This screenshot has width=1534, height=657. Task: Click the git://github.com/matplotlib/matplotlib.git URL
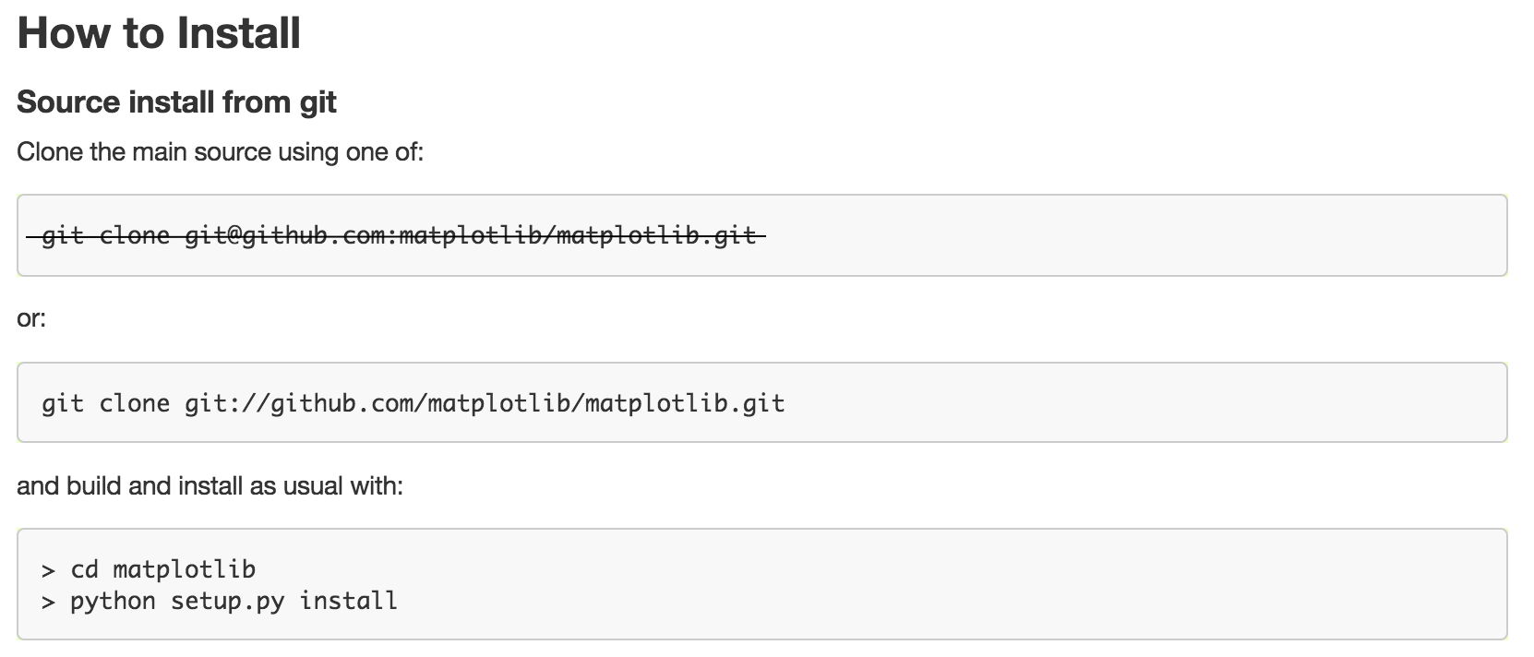point(485,403)
